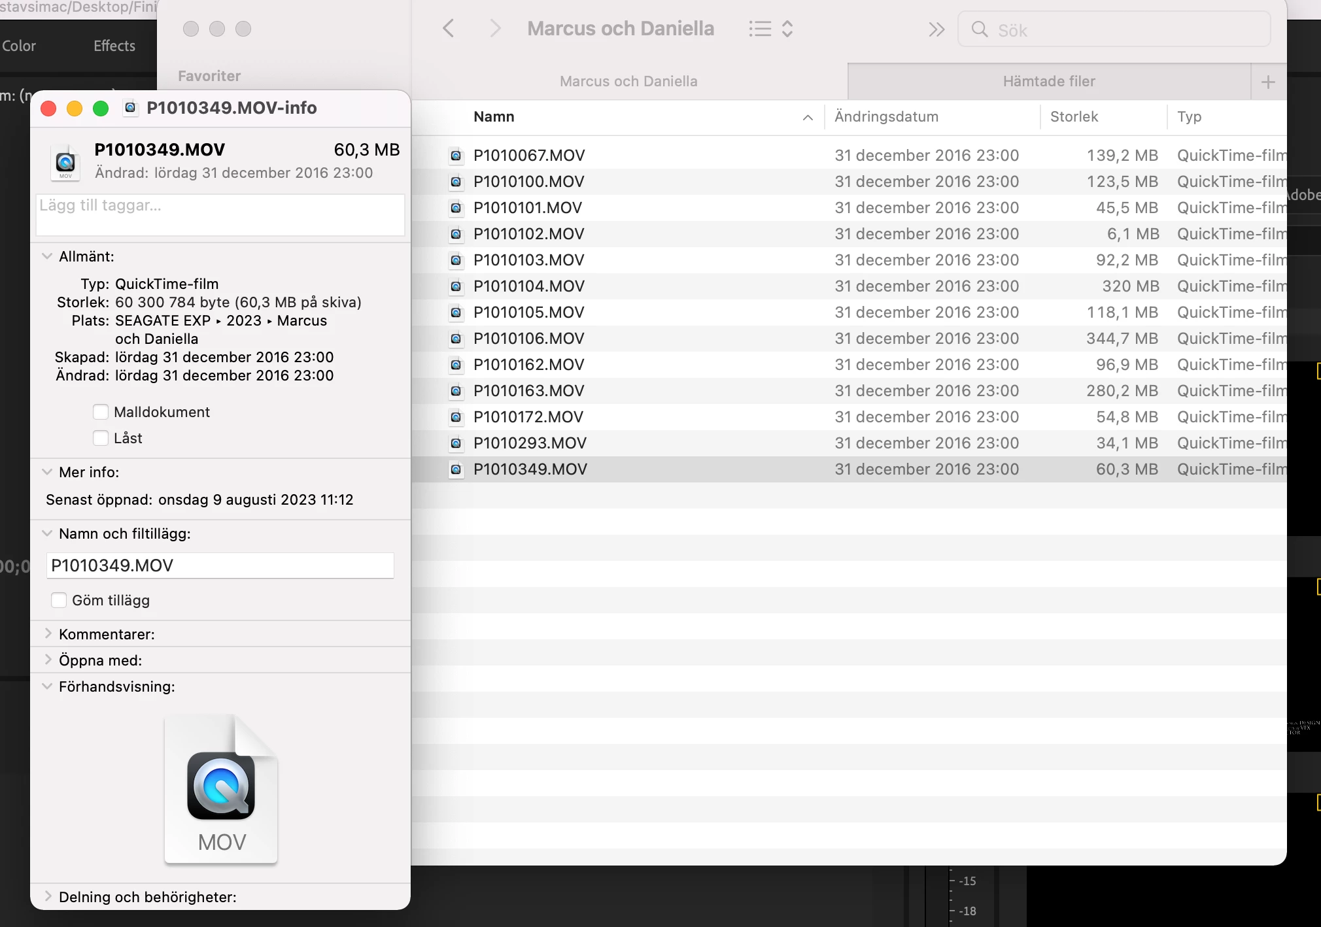Screen dimensions: 1321x927
Task: Click the info window title proxy icon
Action: click(131, 108)
